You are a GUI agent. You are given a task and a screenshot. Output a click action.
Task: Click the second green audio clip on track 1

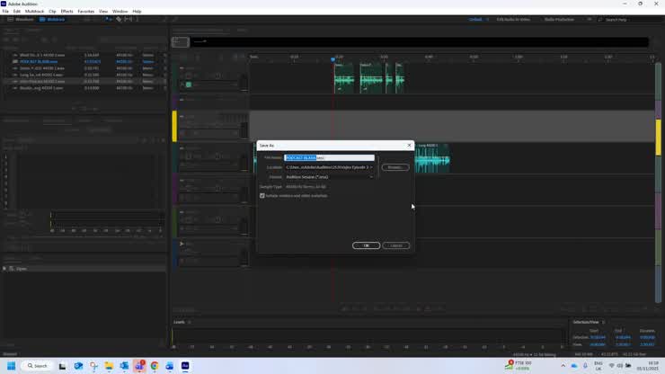click(371, 78)
